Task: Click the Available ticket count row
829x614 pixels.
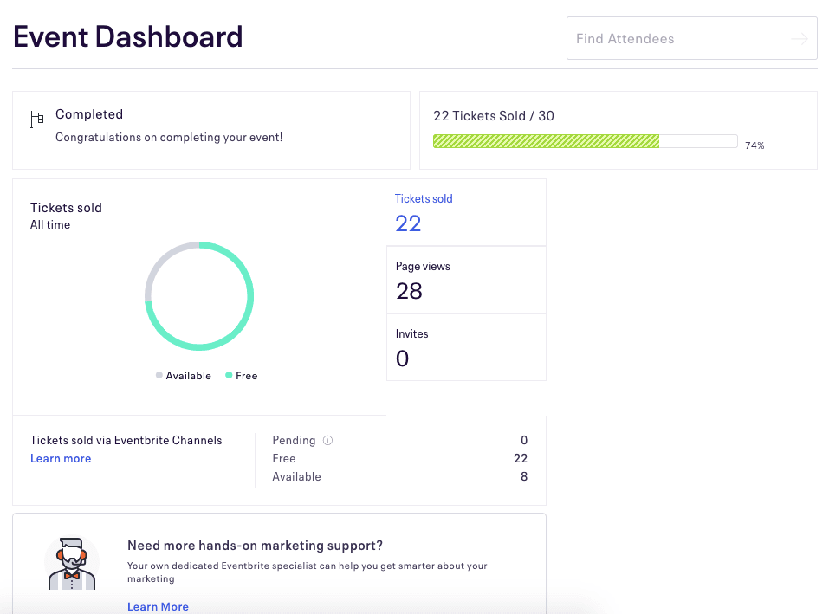Action: pos(399,476)
